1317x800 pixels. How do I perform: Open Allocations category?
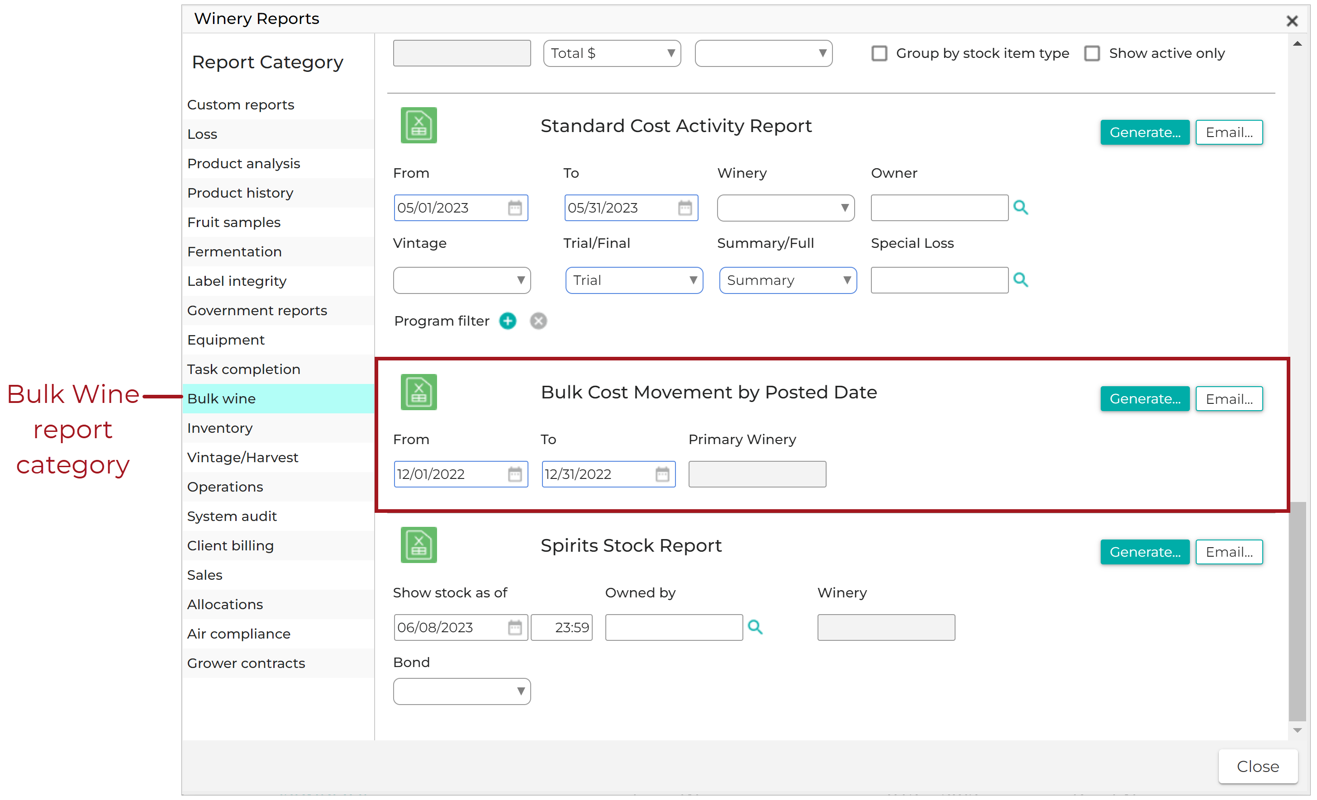[278, 604]
